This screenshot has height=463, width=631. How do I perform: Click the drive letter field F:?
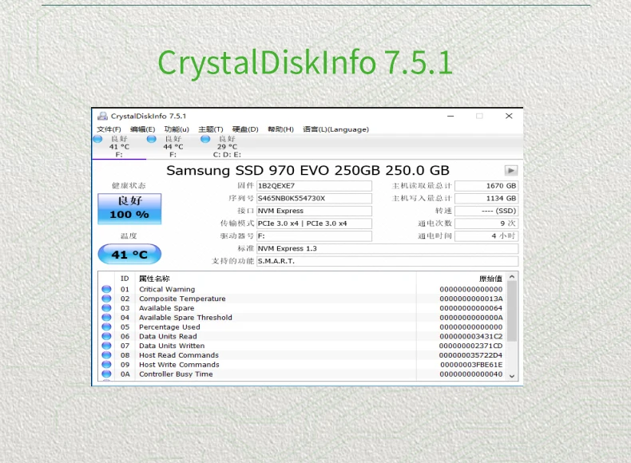click(x=314, y=235)
